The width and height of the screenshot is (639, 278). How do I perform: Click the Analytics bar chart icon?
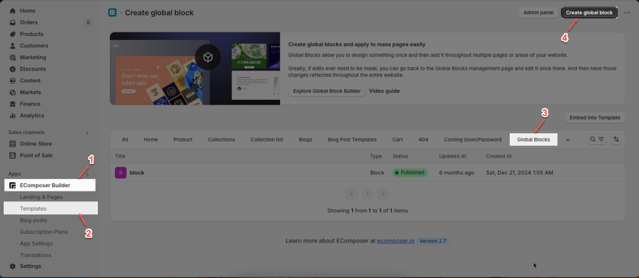[x=12, y=115]
